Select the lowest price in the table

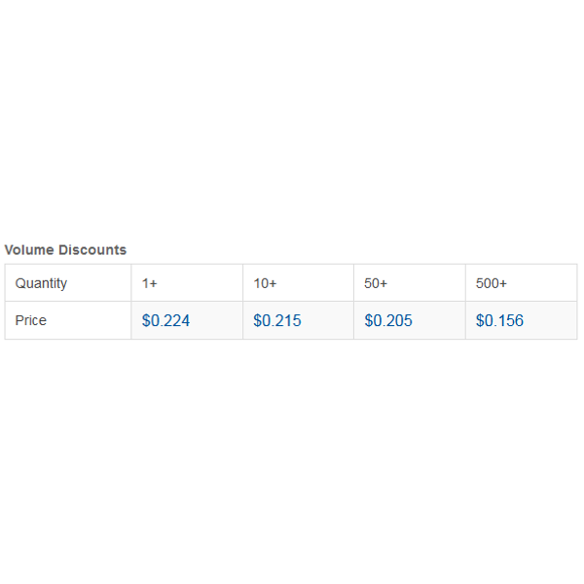click(499, 320)
